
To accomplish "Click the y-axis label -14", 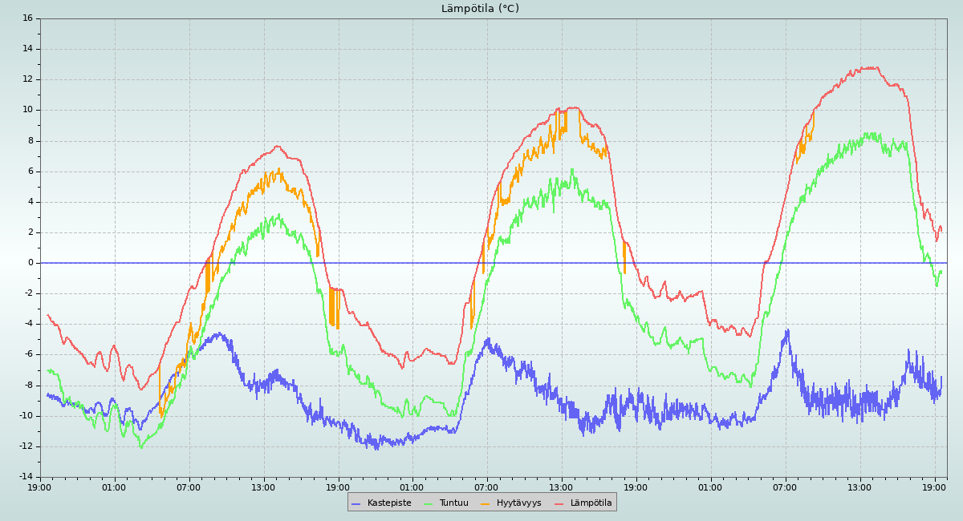I will click(26, 477).
